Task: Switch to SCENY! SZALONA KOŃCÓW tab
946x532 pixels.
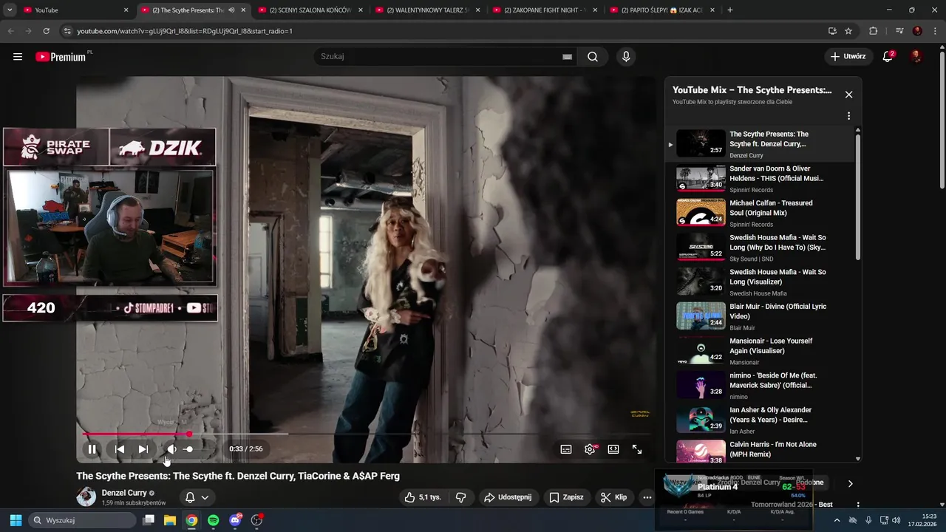Action: tap(310, 10)
